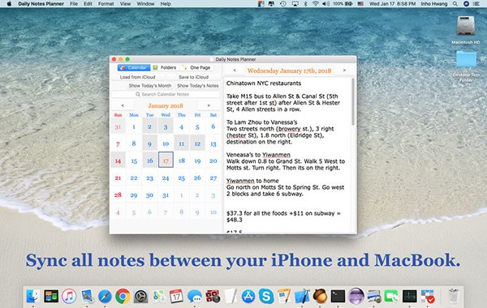Open Calendar app from the Dock

pos(176,296)
